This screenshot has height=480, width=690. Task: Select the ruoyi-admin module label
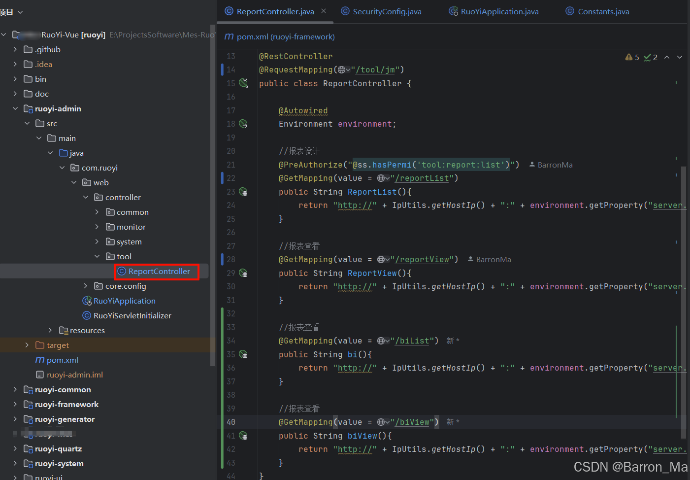point(58,108)
